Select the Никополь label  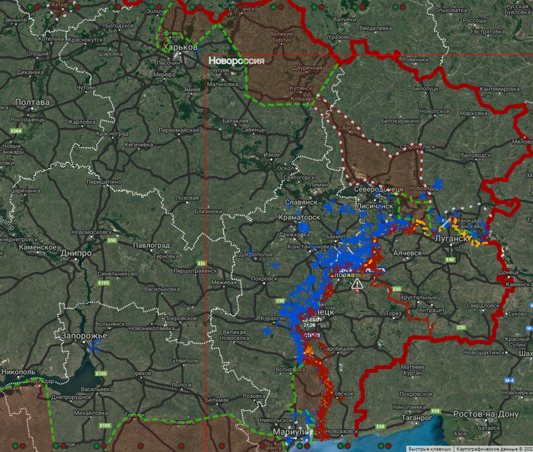[x=18, y=372]
